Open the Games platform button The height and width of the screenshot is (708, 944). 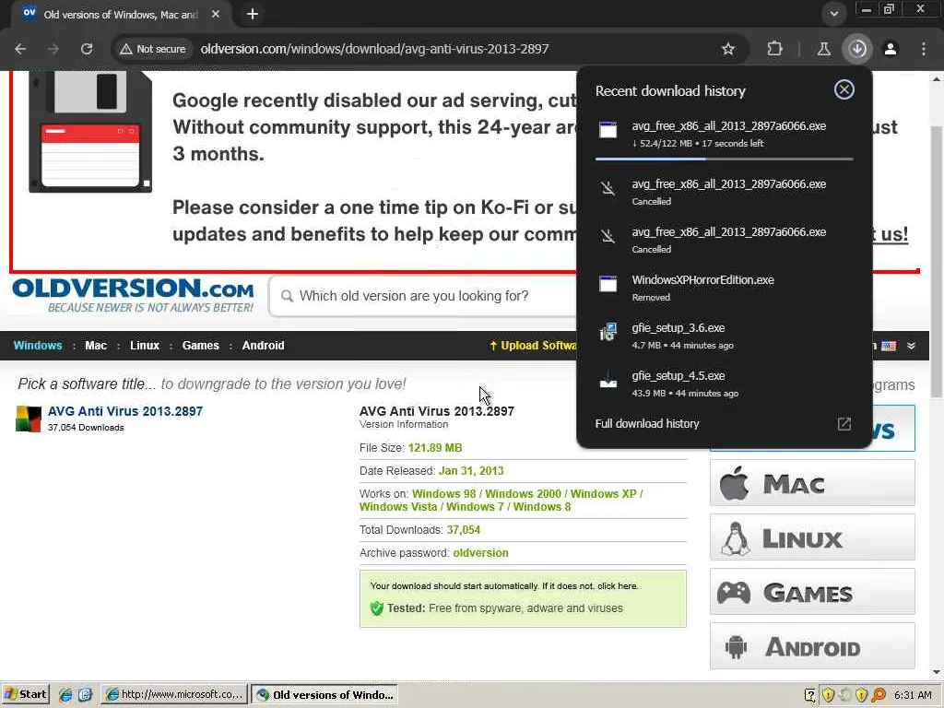coord(812,592)
